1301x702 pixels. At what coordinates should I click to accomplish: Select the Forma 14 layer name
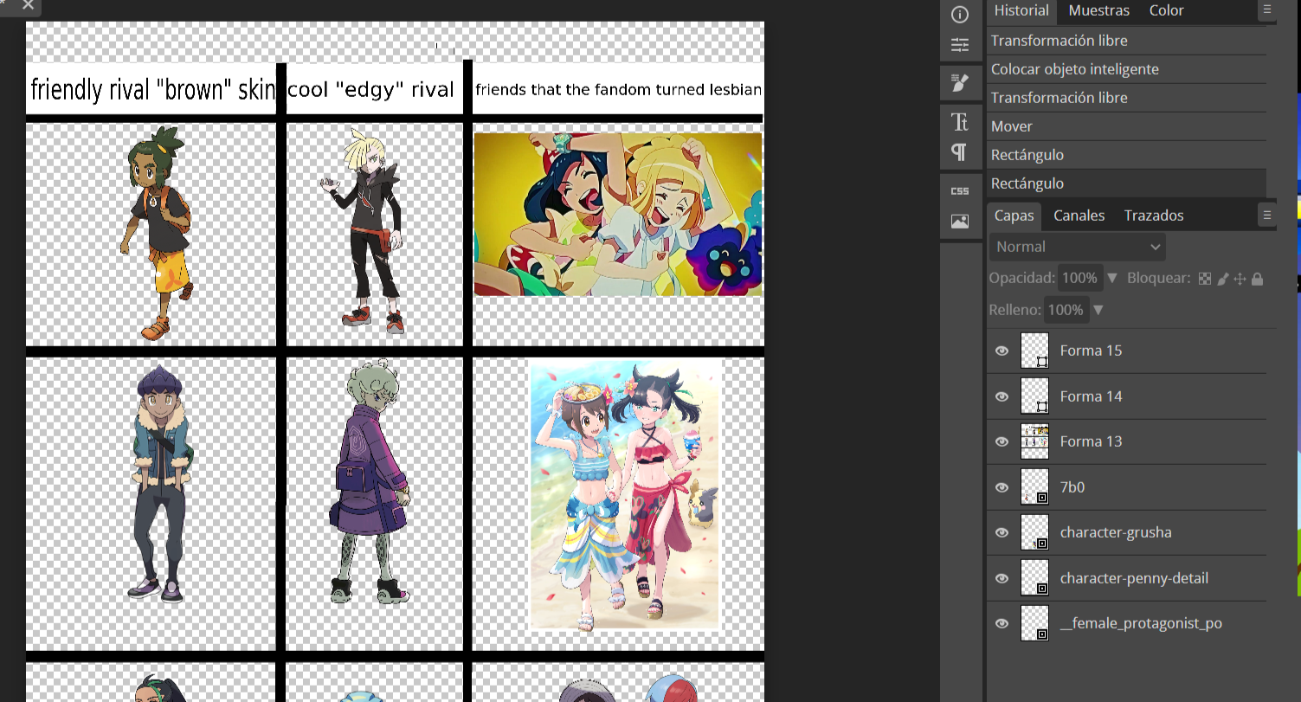tap(1091, 396)
